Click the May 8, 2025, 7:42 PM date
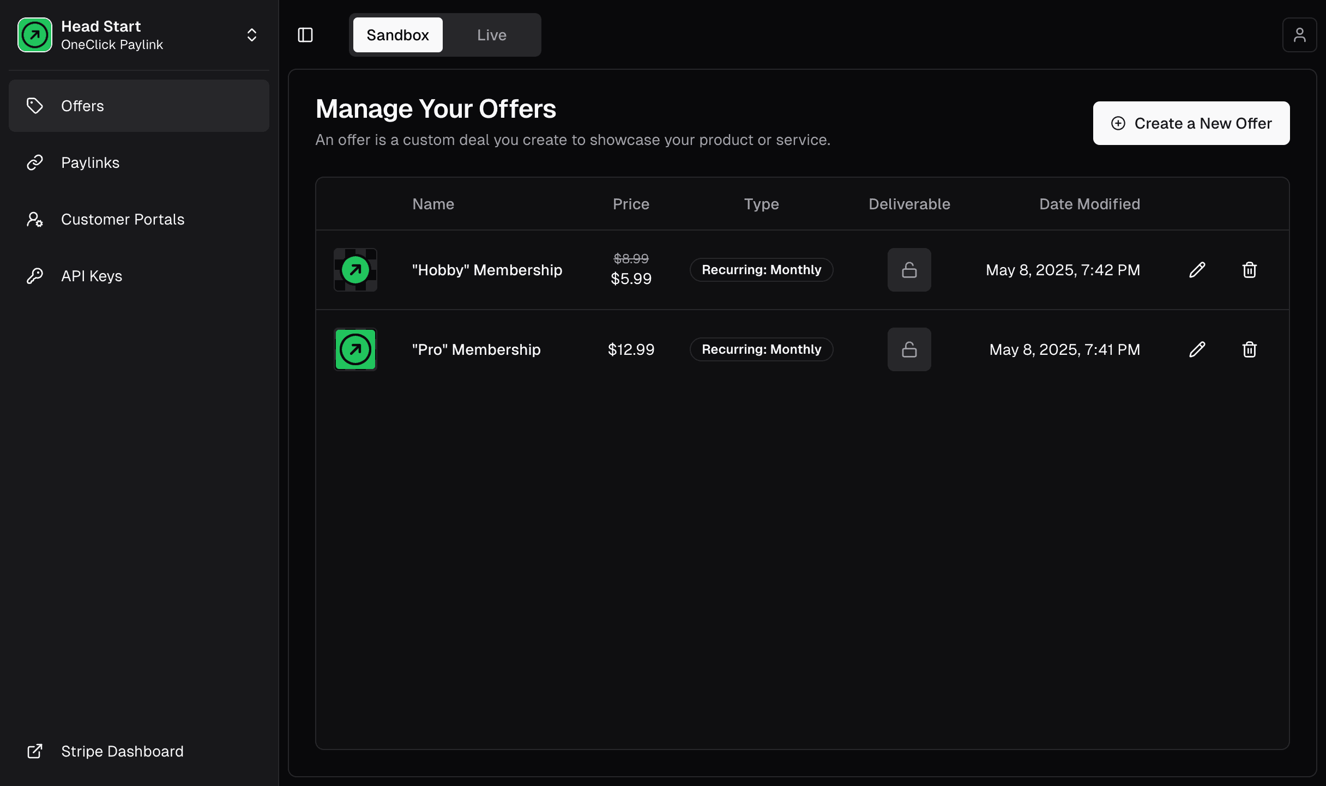 (1063, 270)
